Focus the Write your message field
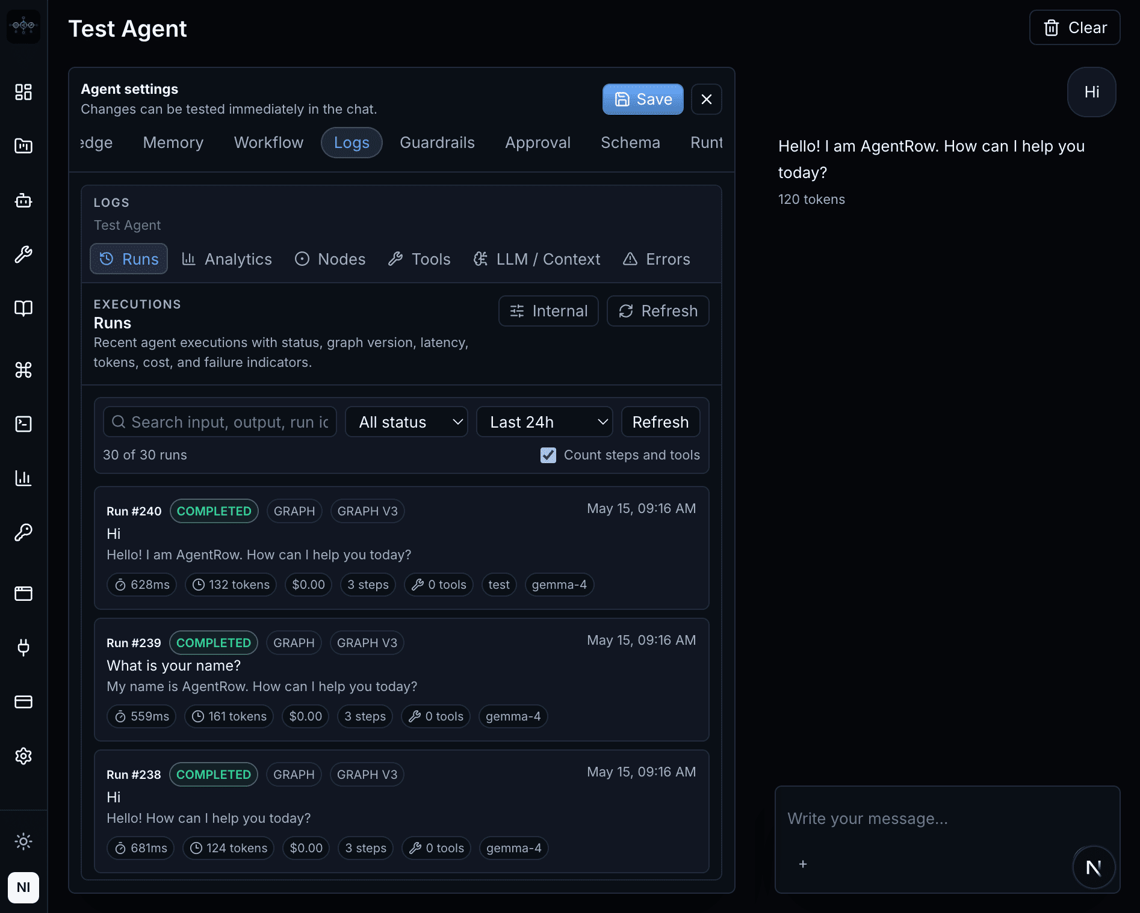The width and height of the screenshot is (1140, 913). (947, 819)
